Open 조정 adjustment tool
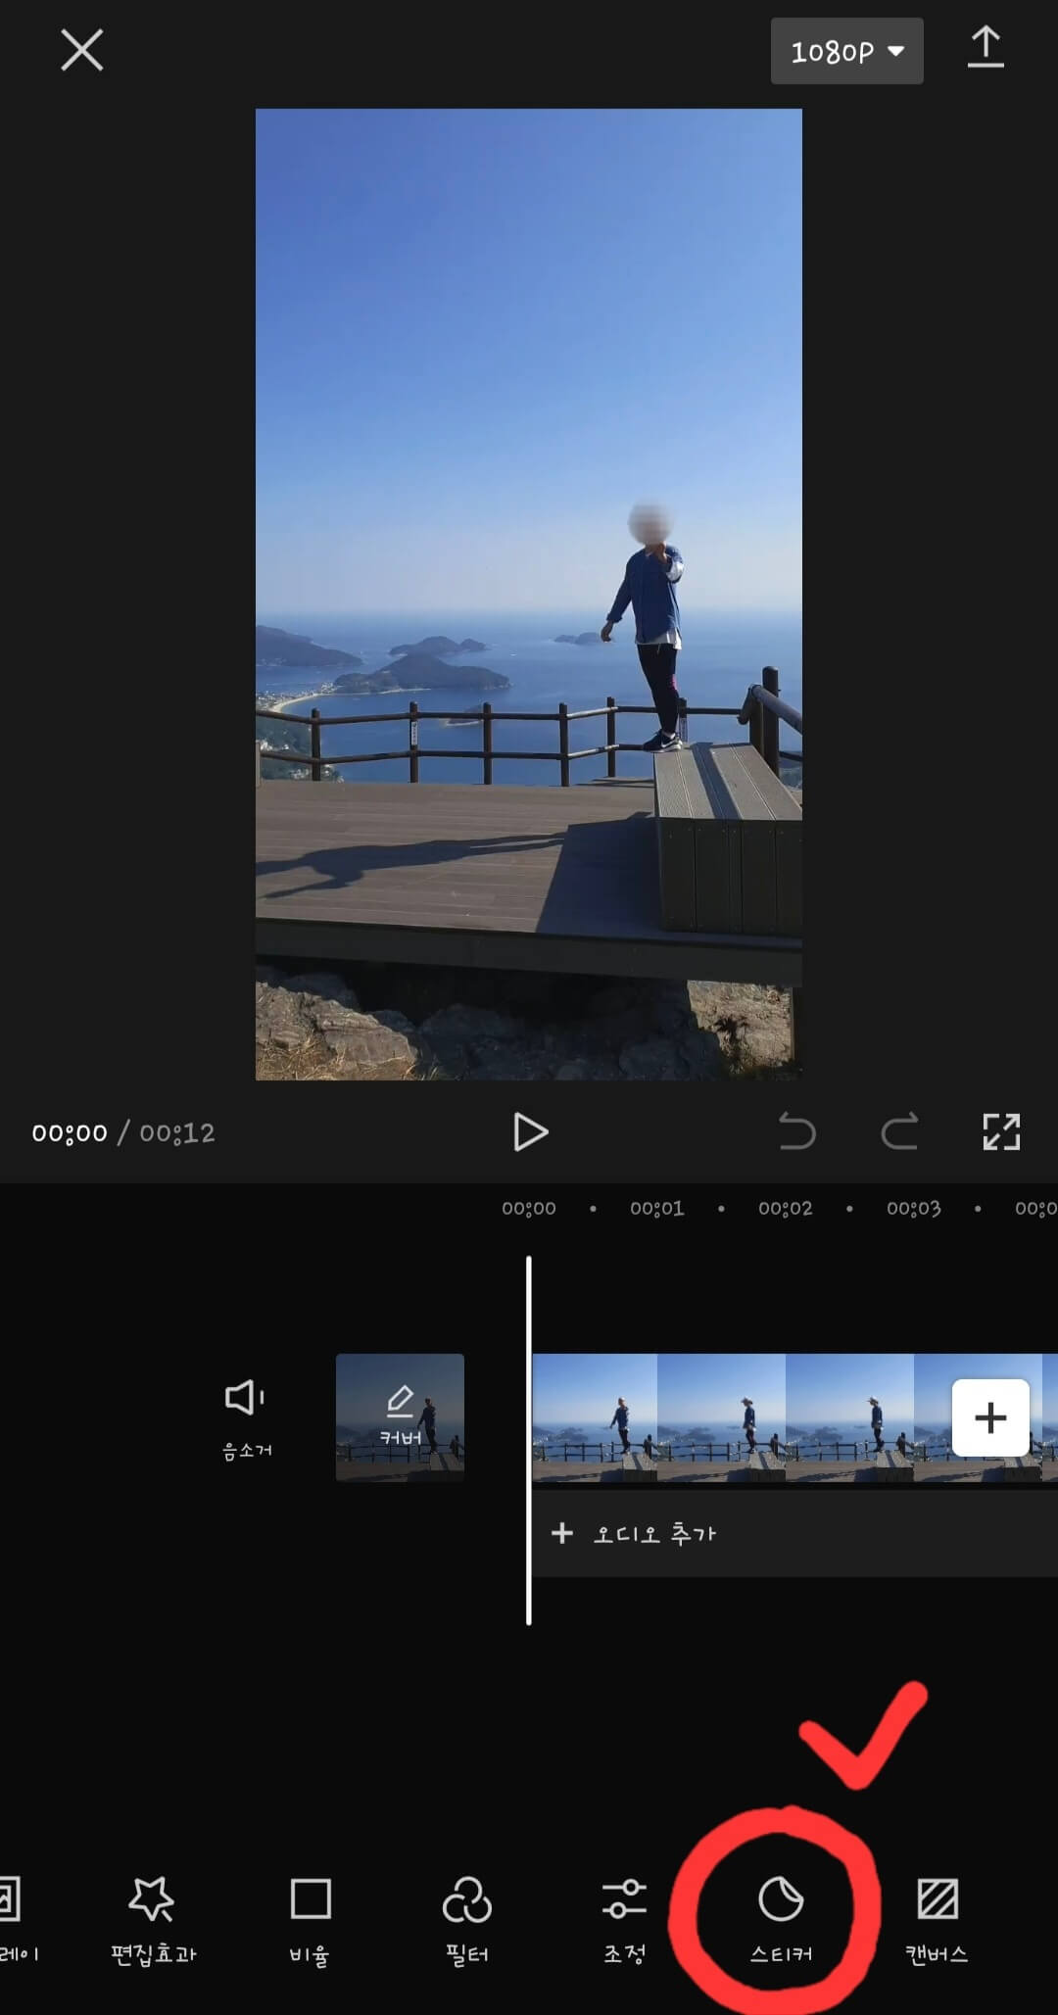The height and width of the screenshot is (2015, 1058). click(624, 1922)
